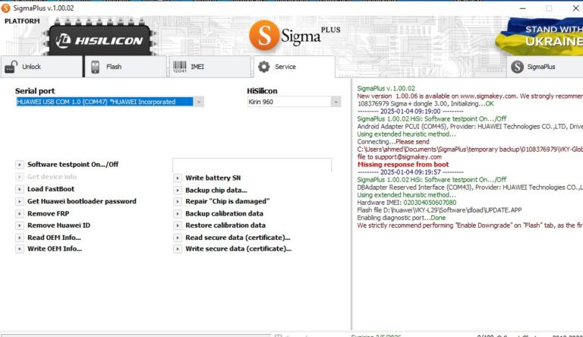Open the Unlock tab
This screenshot has height=337, width=583.
41,67
